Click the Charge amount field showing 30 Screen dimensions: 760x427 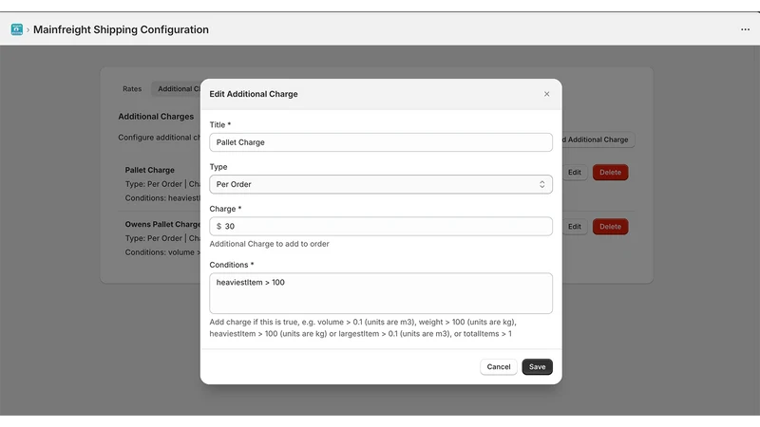point(381,226)
